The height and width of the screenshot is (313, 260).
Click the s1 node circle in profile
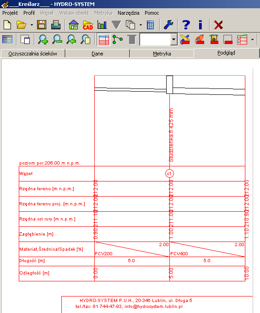pos(169,174)
